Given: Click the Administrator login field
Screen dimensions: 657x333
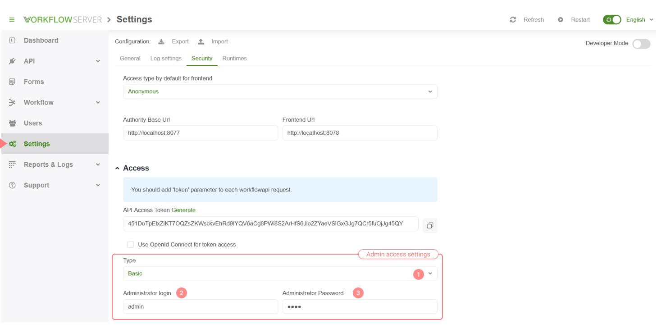Looking at the screenshot, I should tap(201, 306).
